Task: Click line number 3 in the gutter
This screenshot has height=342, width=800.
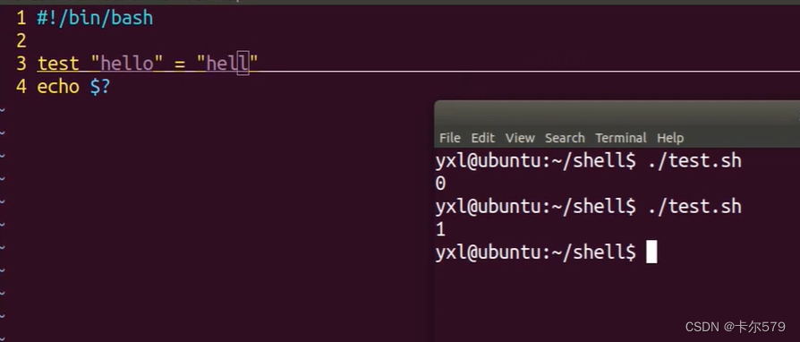Action: coord(21,64)
